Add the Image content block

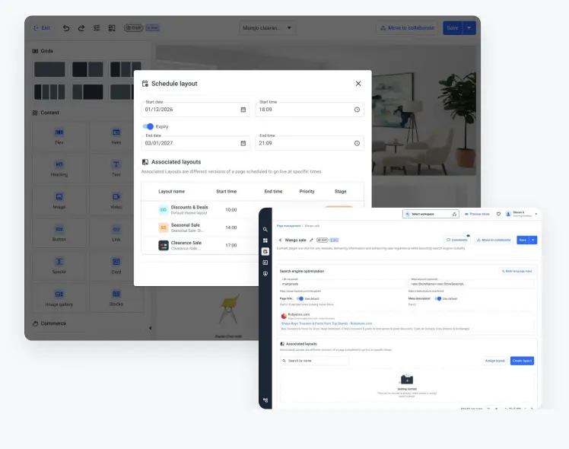pyautogui.click(x=59, y=201)
